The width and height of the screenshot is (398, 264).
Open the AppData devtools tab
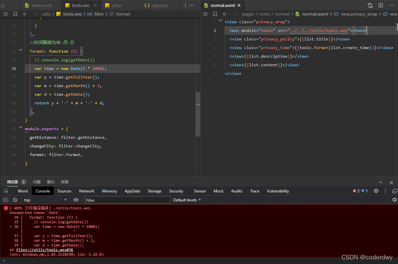(x=132, y=191)
